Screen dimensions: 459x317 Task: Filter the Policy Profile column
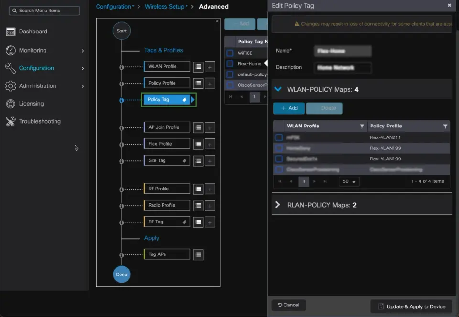point(445,126)
